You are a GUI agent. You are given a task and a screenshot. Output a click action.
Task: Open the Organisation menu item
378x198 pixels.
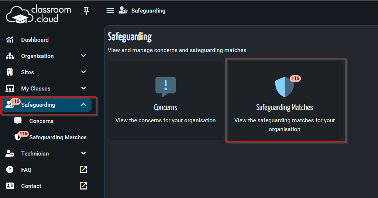click(x=37, y=56)
